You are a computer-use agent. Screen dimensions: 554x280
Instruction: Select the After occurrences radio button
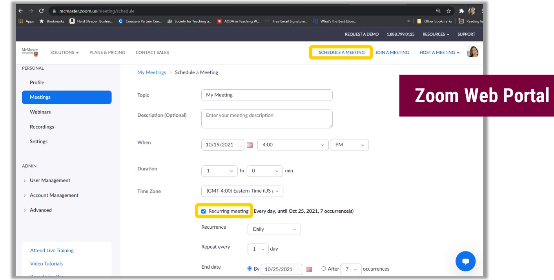pyautogui.click(x=324, y=269)
